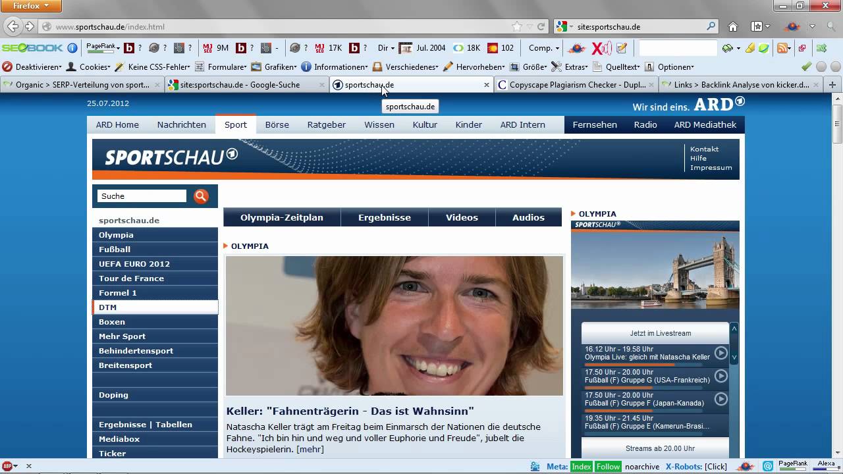Click the forward navigation arrow
843x474 pixels.
click(30, 27)
